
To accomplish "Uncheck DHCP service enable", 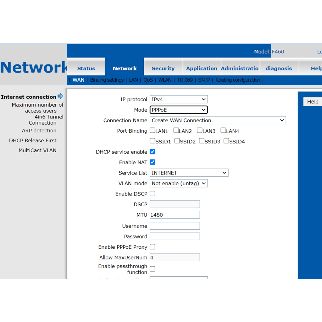I will pyautogui.click(x=153, y=152).
